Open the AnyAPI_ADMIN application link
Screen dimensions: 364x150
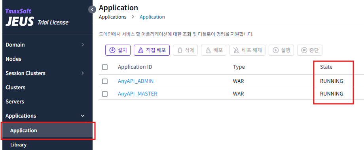pos(136,81)
